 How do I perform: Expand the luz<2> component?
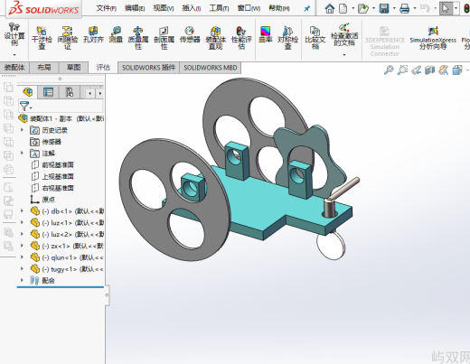[22, 234]
